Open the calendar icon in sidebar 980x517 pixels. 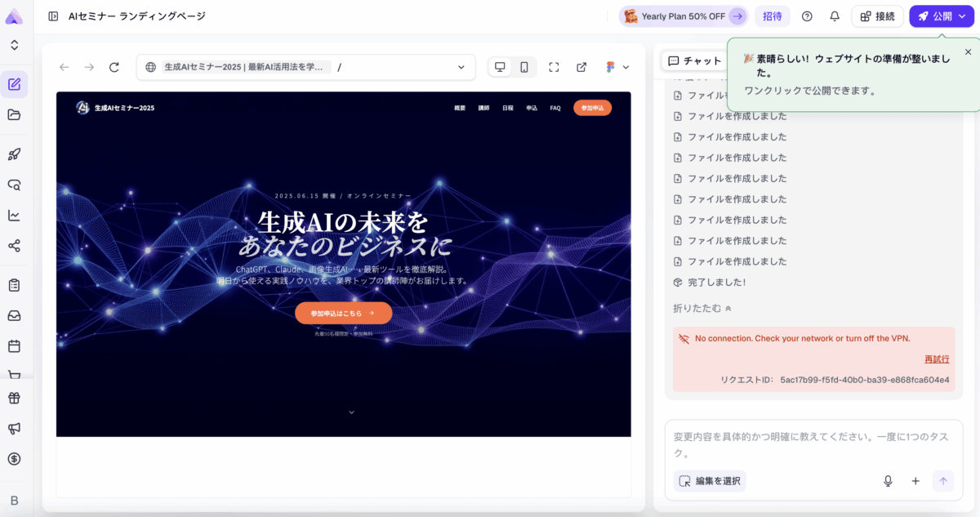14,346
